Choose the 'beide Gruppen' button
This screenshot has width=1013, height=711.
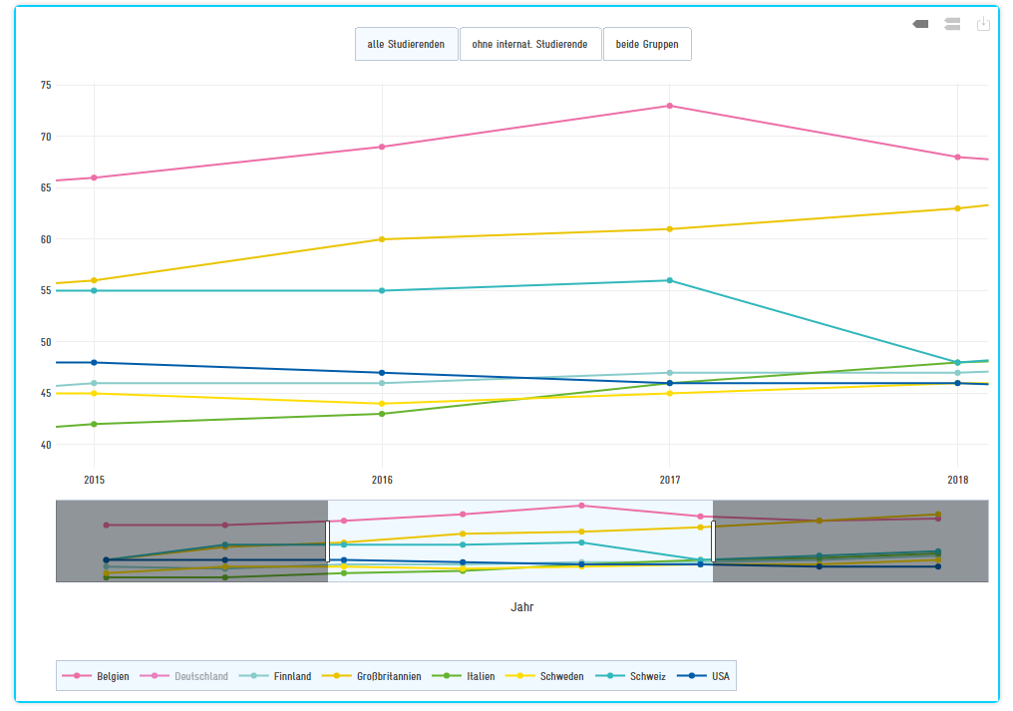[x=647, y=44]
